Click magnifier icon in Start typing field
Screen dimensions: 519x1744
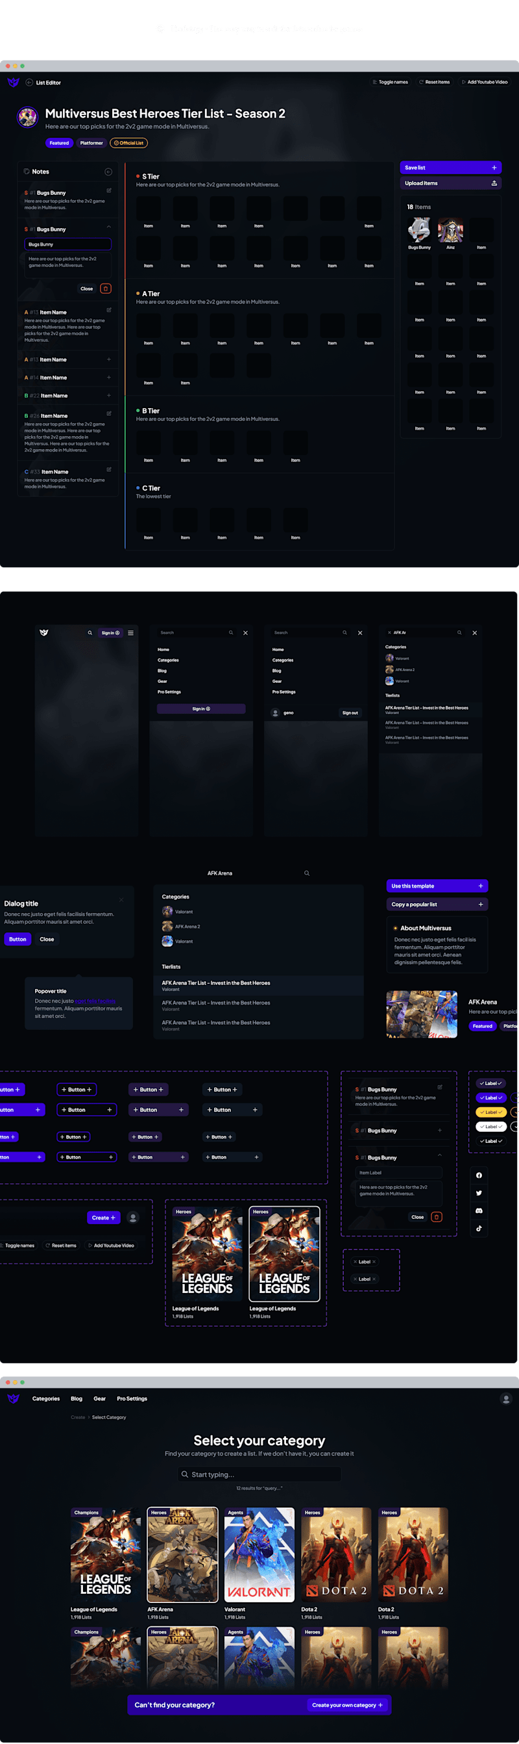184,1474
